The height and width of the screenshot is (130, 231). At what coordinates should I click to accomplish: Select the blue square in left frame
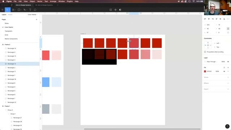[x=46, y=82]
